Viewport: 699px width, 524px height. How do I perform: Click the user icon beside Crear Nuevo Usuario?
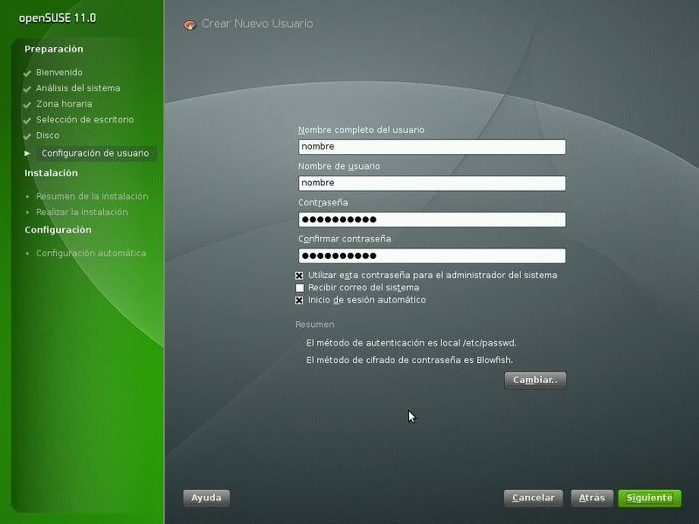click(x=190, y=24)
